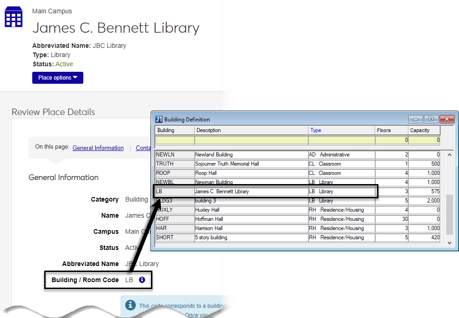This screenshot has height=318, width=459.
Task: Click the floors value 30 for Hoffman Hall
Action: (392, 219)
